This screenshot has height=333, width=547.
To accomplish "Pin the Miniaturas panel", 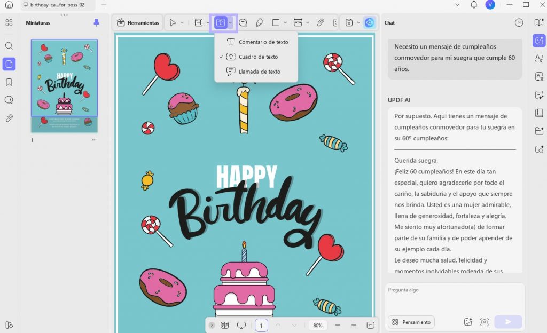I will click(x=96, y=22).
